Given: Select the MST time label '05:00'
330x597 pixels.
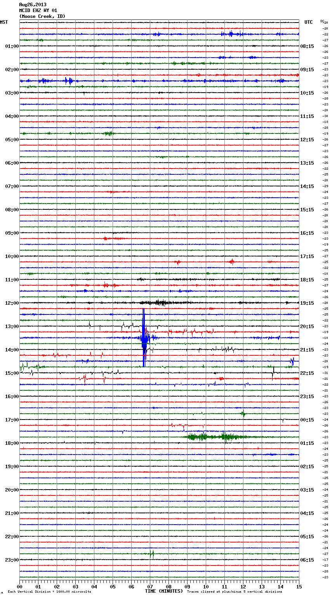Looking at the screenshot, I should click(12, 139).
